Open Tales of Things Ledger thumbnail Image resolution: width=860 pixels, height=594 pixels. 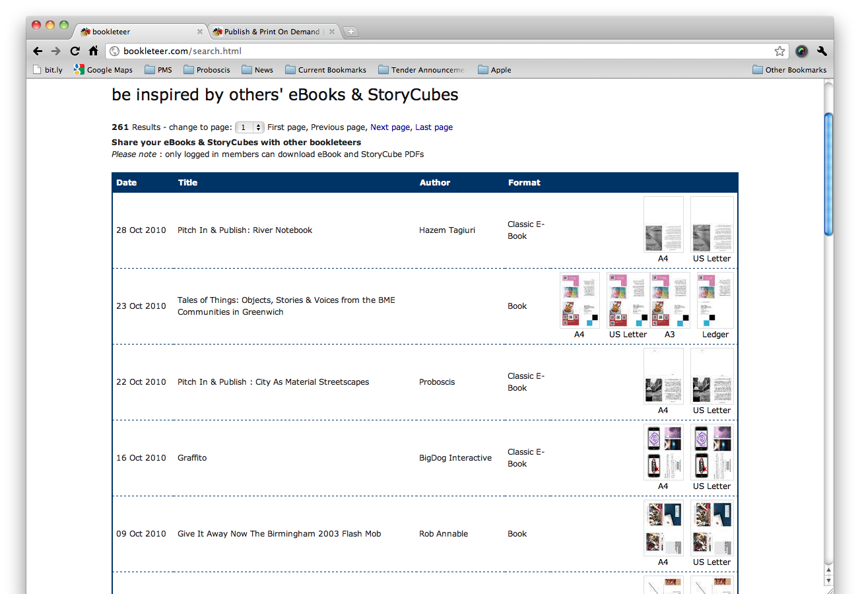point(715,300)
